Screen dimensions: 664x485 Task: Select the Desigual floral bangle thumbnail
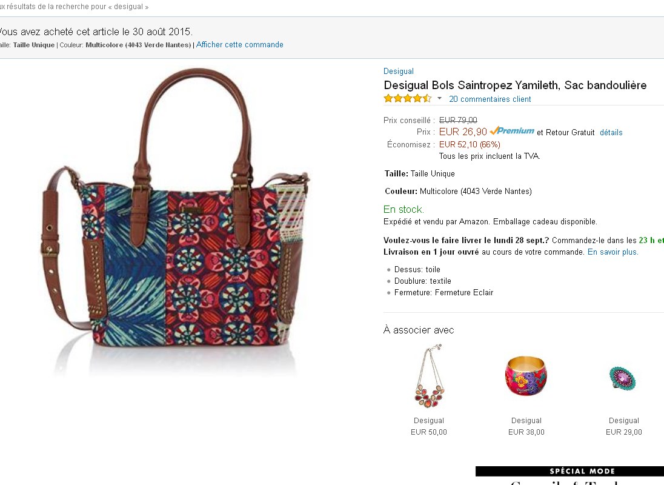coord(526,376)
